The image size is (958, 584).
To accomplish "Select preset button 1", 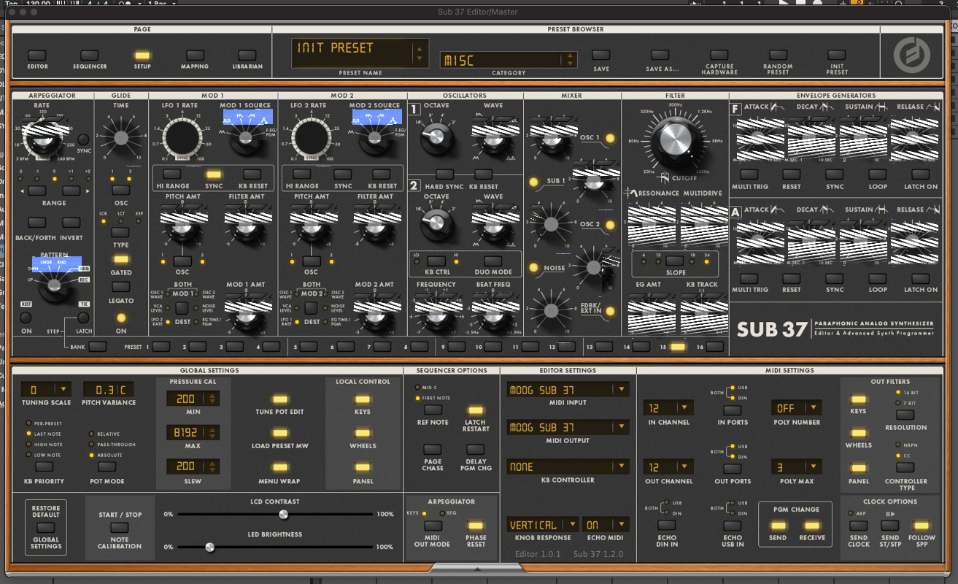I will (x=161, y=347).
